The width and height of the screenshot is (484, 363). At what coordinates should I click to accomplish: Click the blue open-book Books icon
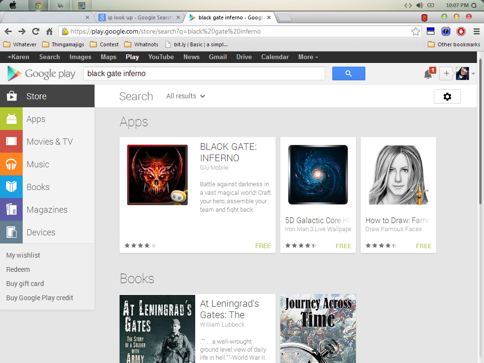11,187
